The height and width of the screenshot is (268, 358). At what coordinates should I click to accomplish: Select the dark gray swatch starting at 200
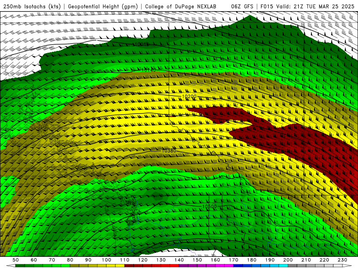[293, 266]
